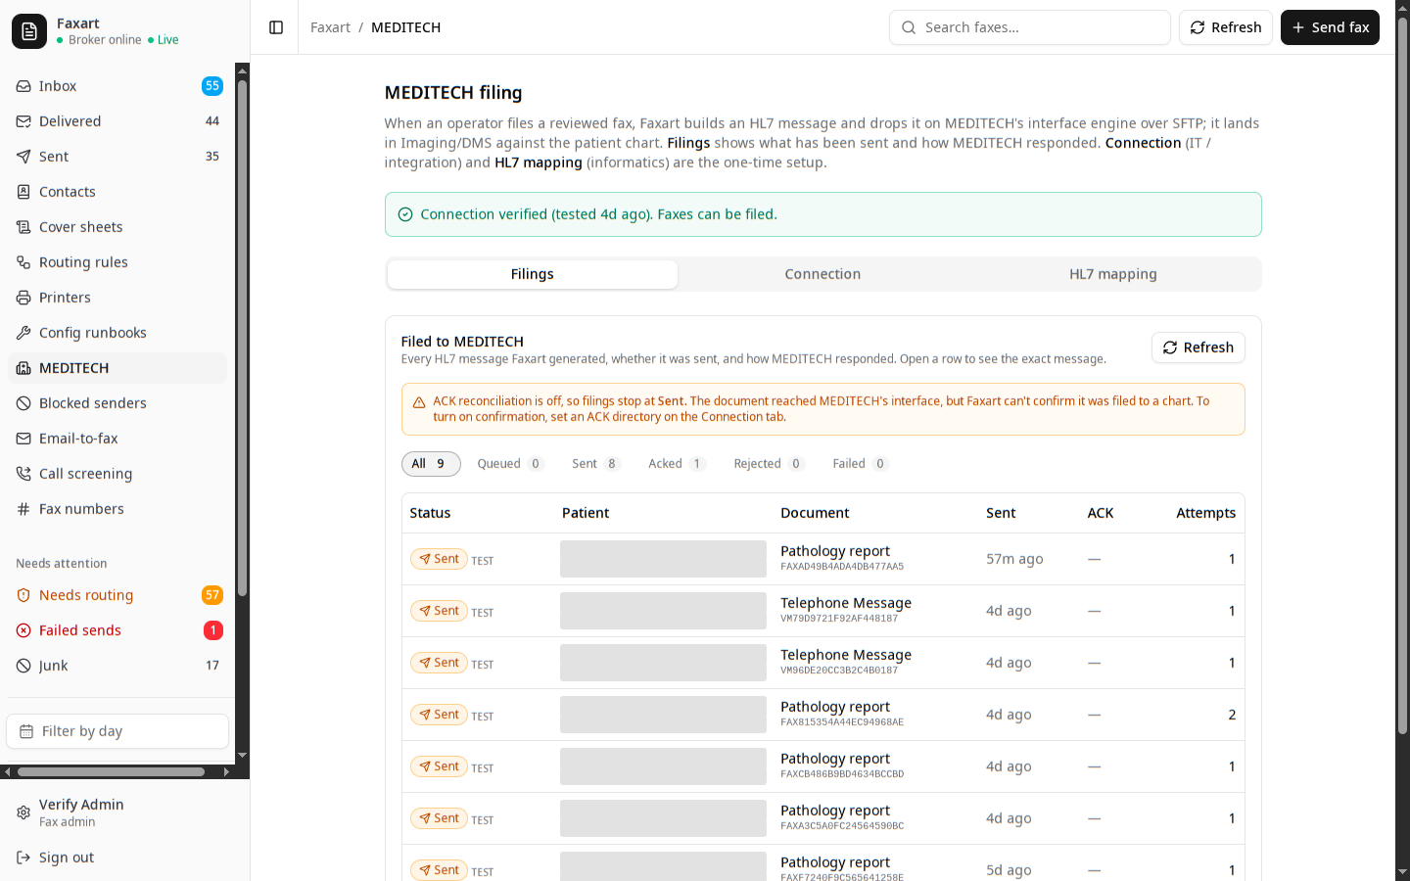Open the Junk folder
Viewport: 1410px width, 881px height.
117,666
